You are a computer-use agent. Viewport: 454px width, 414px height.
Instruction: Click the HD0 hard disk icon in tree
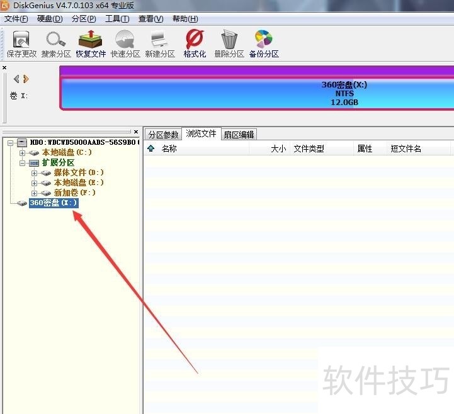coord(22,142)
